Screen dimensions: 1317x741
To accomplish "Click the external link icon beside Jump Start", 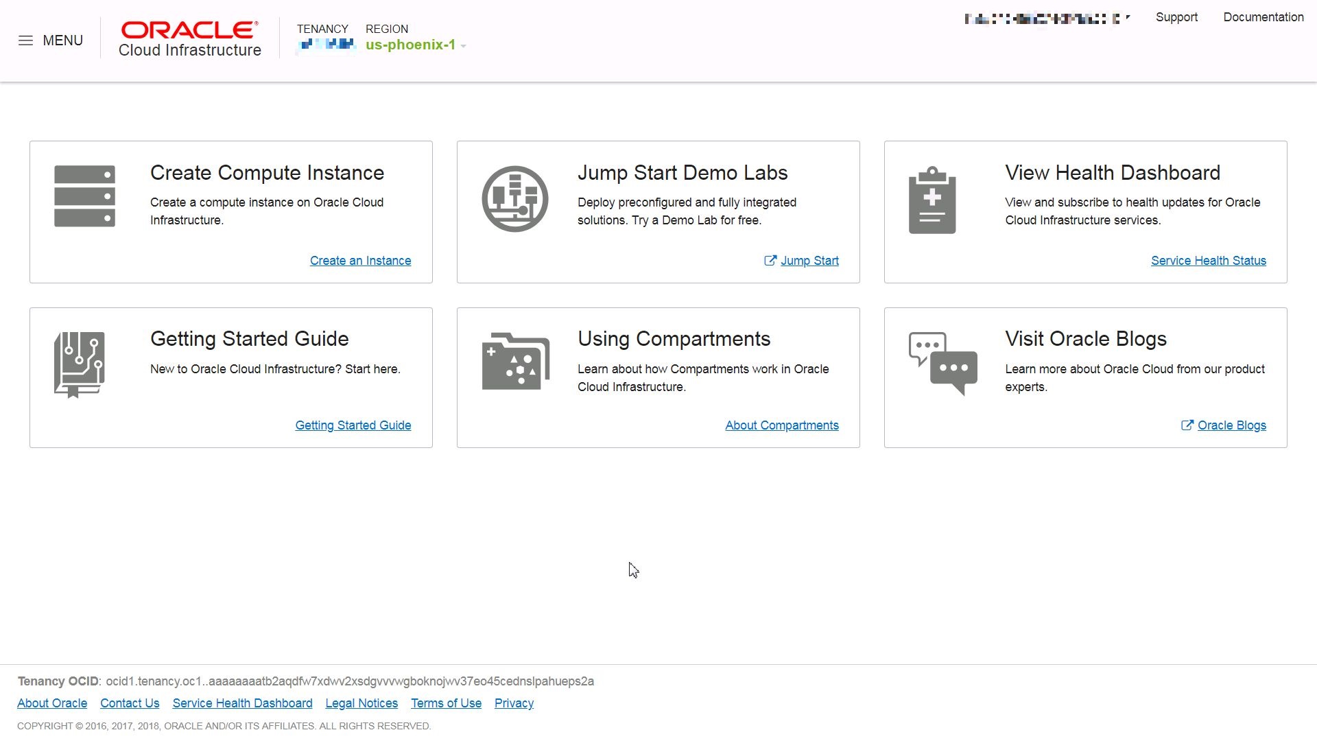I will point(770,261).
